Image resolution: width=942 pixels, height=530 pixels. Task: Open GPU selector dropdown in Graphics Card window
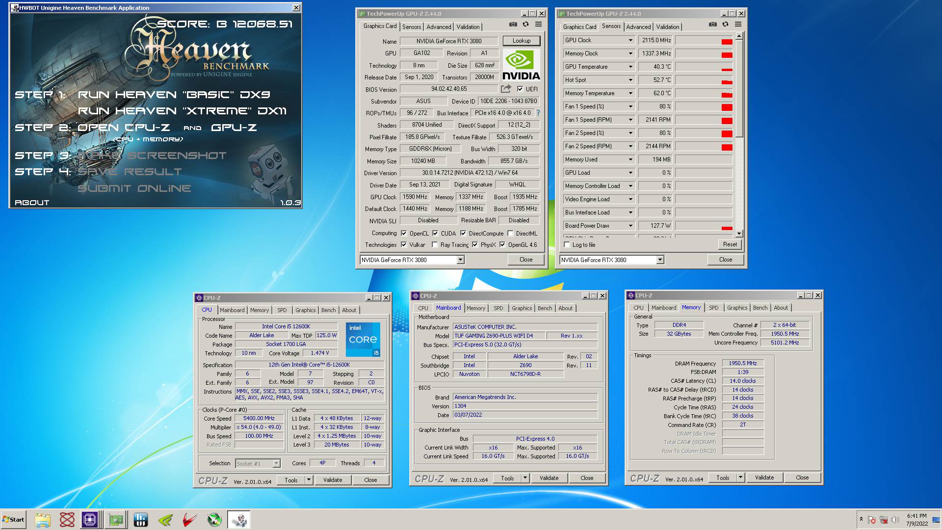(x=460, y=260)
